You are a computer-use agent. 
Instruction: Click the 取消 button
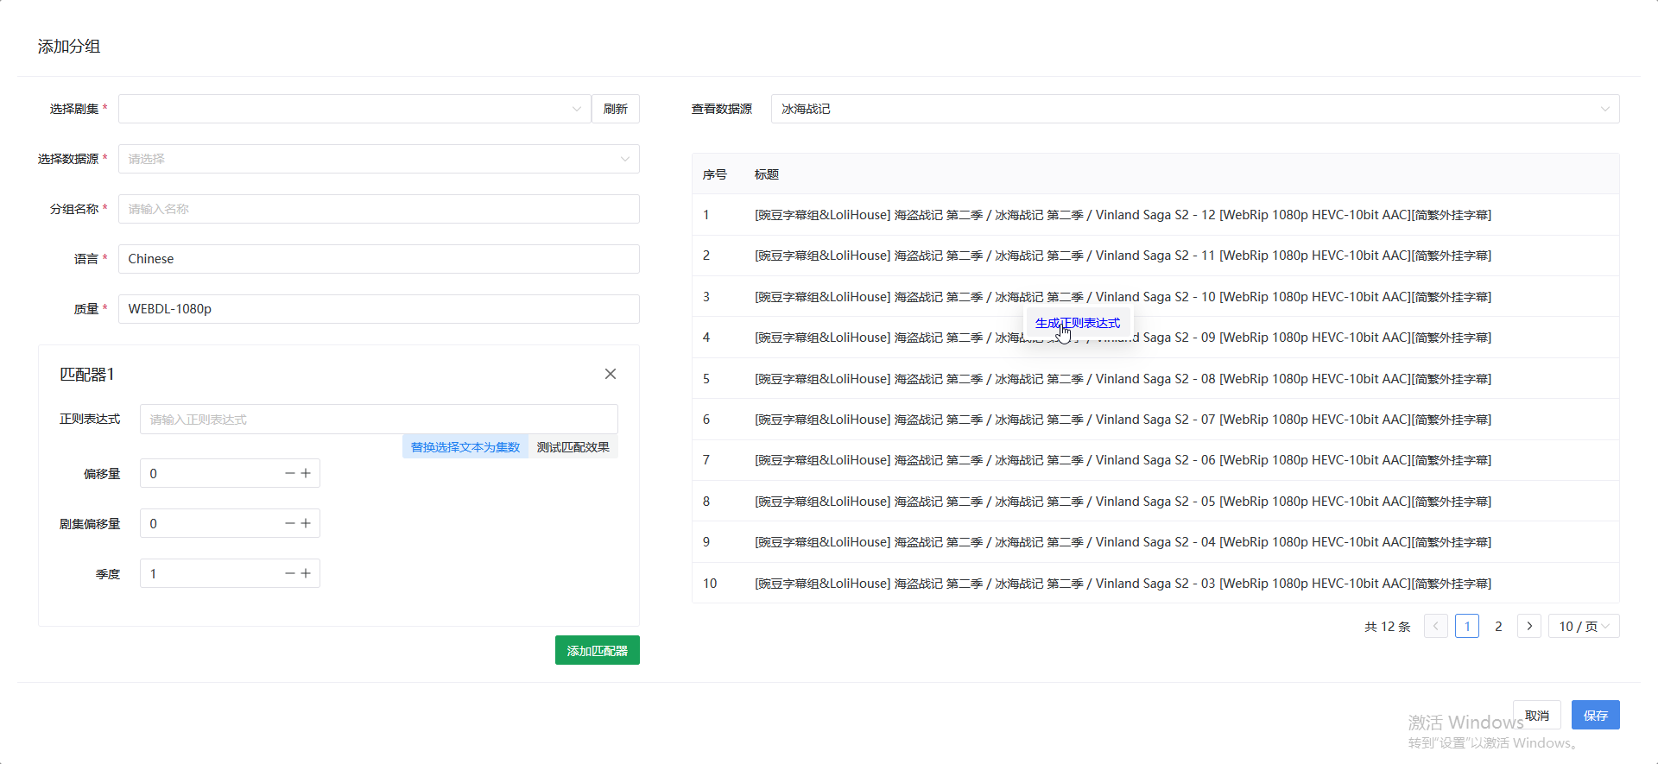[1537, 715]
